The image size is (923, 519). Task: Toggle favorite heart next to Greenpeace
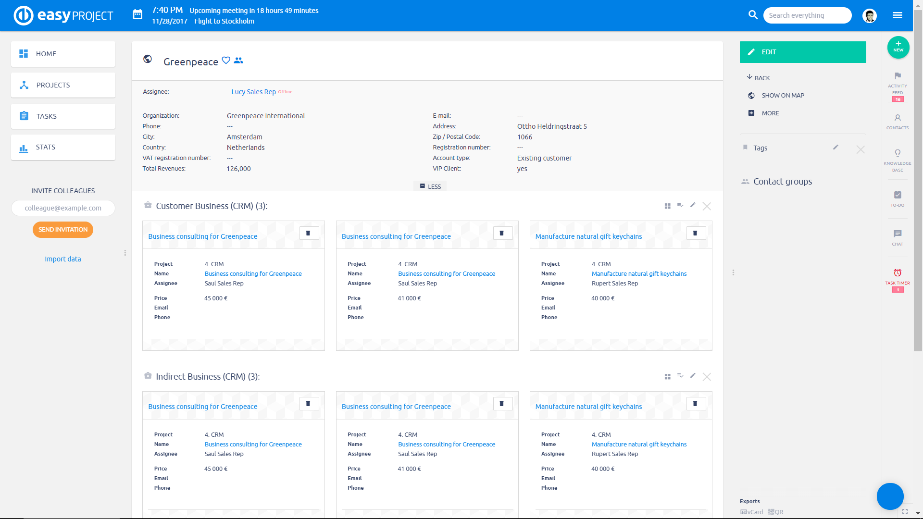point(226,61)
